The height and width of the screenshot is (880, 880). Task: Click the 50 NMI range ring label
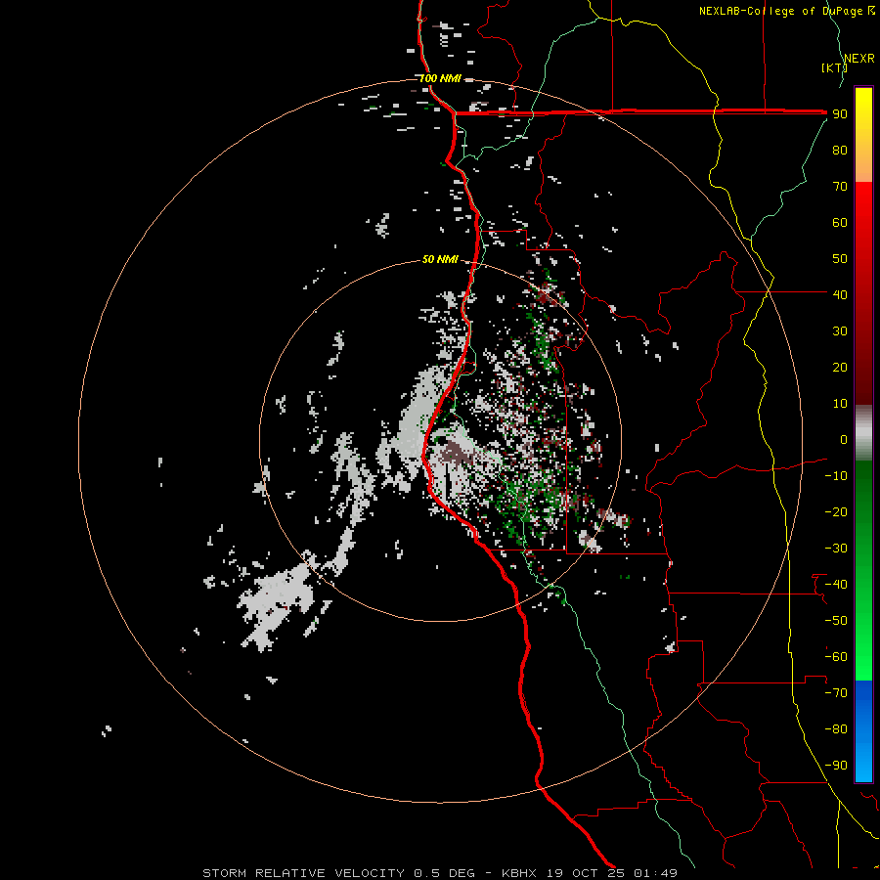[x=440, y=259]
